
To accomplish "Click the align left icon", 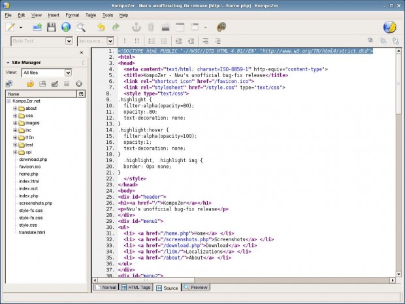I will click(205, 41).
